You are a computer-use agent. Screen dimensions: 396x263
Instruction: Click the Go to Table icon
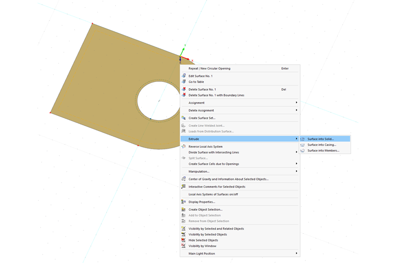tap(184, 82)
